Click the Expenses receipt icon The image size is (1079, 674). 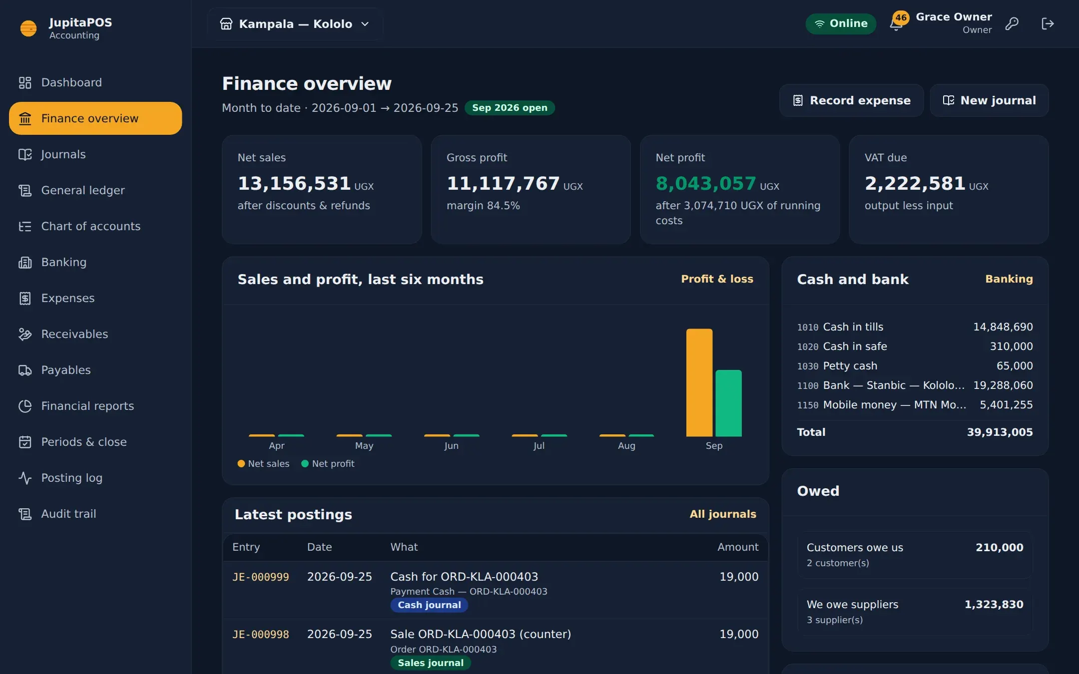pos(25,298)
